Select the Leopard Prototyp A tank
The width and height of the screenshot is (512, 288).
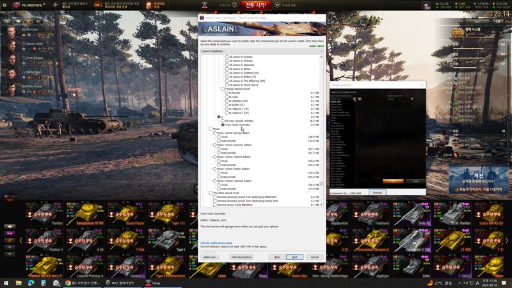pos(84,266)
